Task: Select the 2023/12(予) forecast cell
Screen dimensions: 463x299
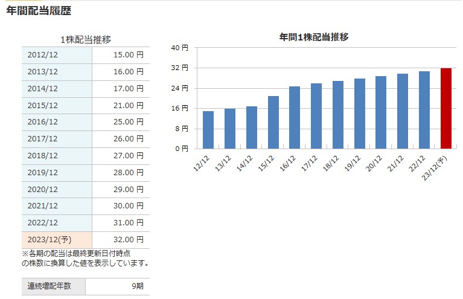Action: tap(57, 240)
